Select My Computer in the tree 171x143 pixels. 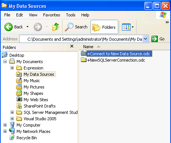[28, 125]
